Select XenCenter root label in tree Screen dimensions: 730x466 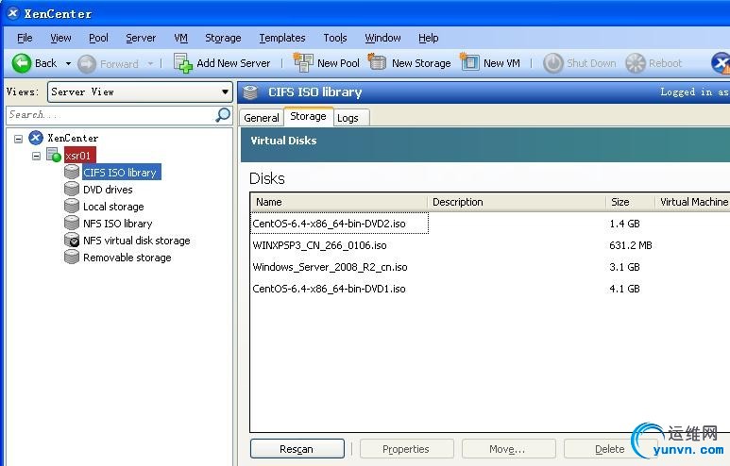click(x=73, y=138)
